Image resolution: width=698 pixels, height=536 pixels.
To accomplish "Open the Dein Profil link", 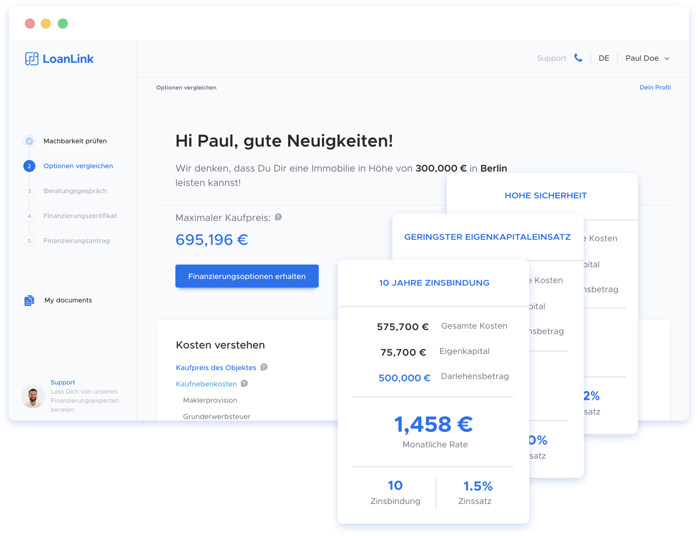I will pyautogui.click(x=655, y=87).
